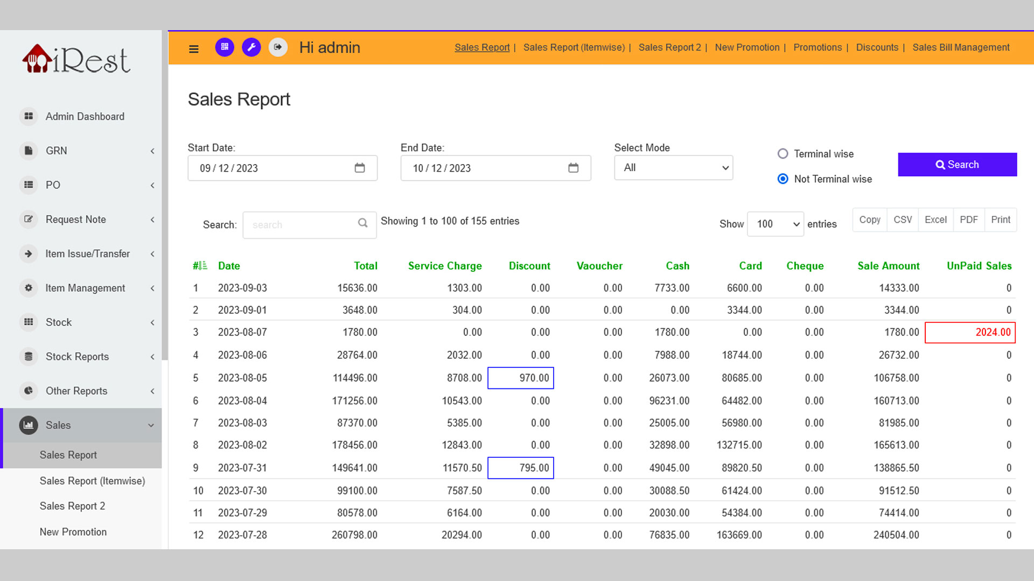Open the Start Date calendar picker icon
The image size is (1034, 581).
point(360,168)
